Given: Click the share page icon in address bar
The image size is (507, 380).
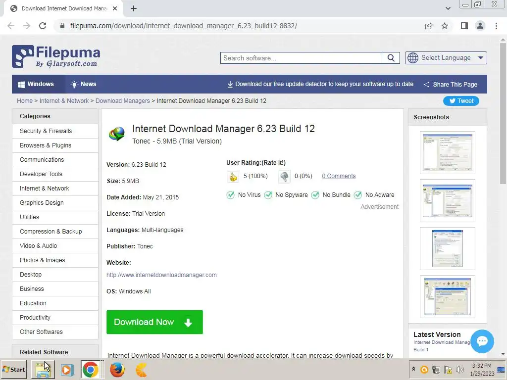Looking at the screenshot, I should (429, 26).
